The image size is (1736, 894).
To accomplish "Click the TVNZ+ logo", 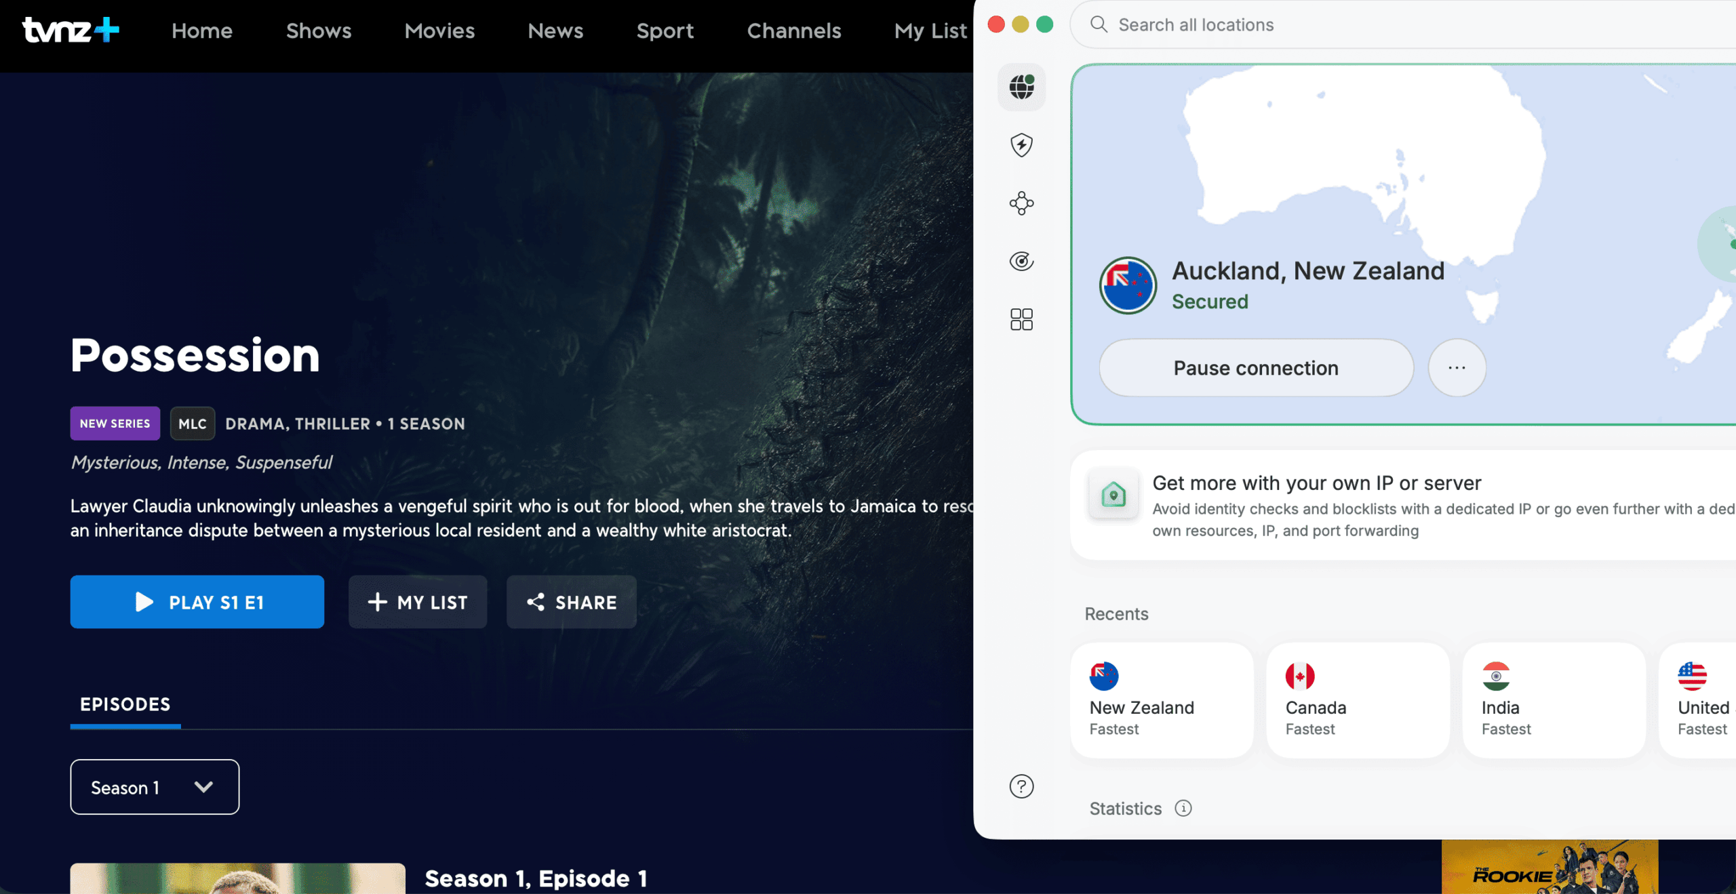I will click(x=71, y=30).
